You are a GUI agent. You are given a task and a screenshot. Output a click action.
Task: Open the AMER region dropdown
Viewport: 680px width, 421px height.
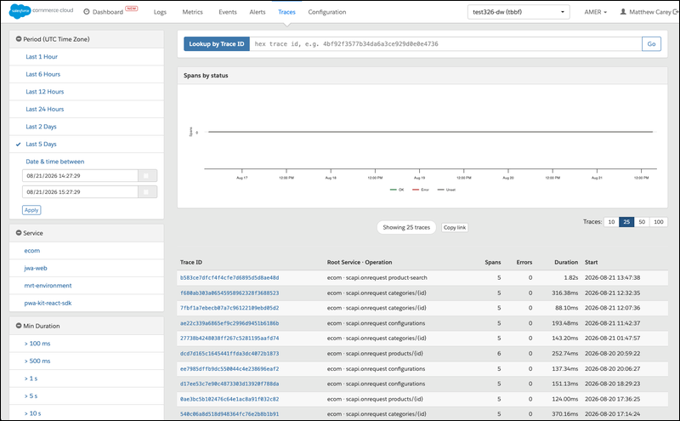(595, 12)
